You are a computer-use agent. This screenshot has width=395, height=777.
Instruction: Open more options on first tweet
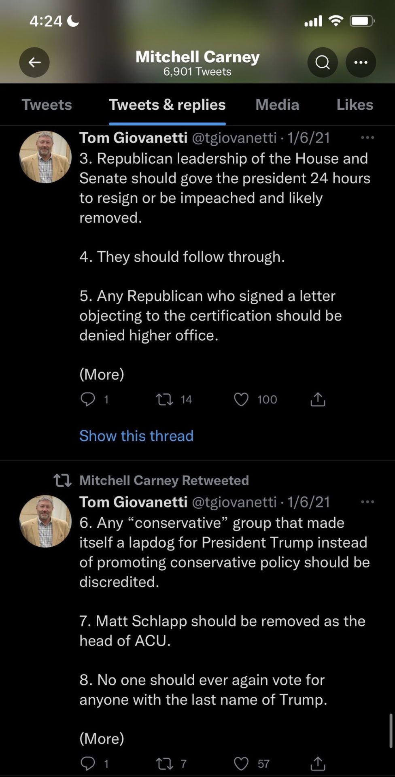pyautogui.click(x=367, y=138)
